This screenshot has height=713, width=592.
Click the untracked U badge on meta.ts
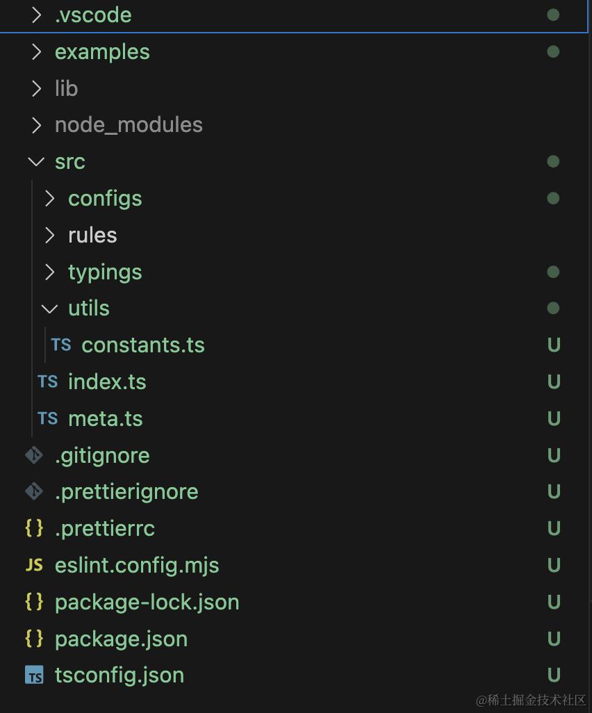tap(554, 418)
